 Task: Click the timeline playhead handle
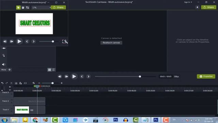point(37,86)
